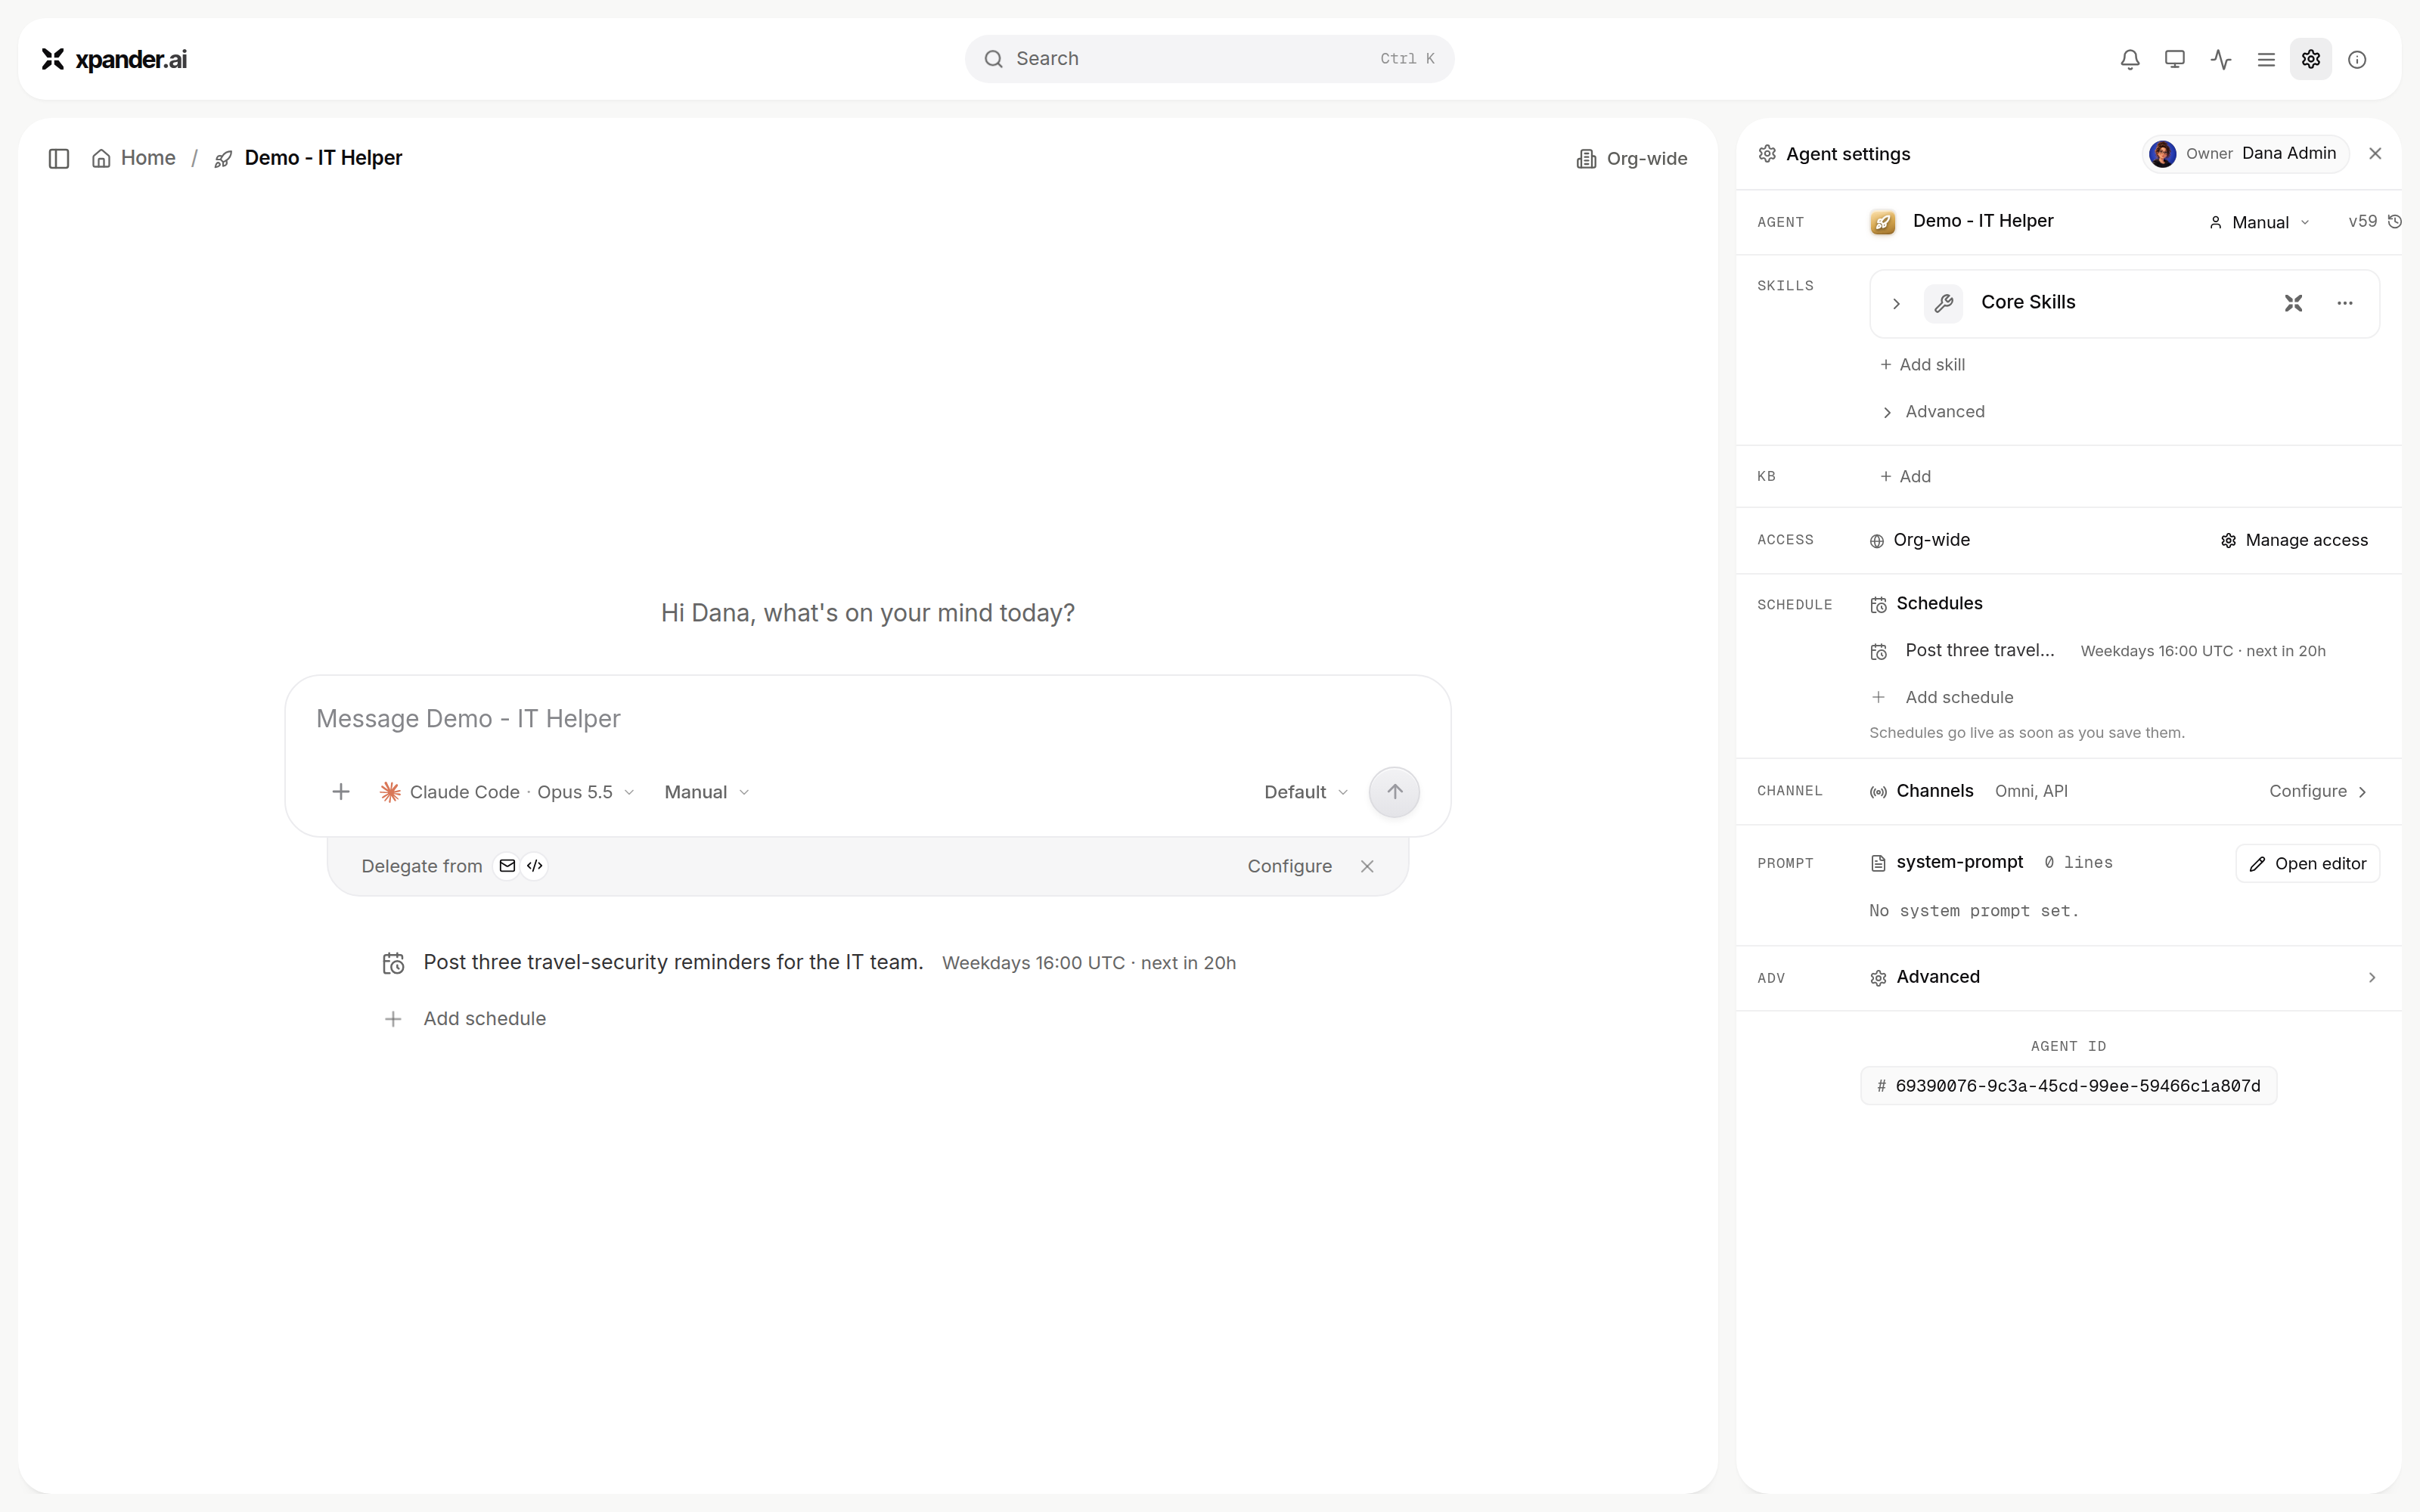The image size is (2420, 1512).
Task: Dismiss the Delegate from bar
Action: click(x=1367, y=866)
